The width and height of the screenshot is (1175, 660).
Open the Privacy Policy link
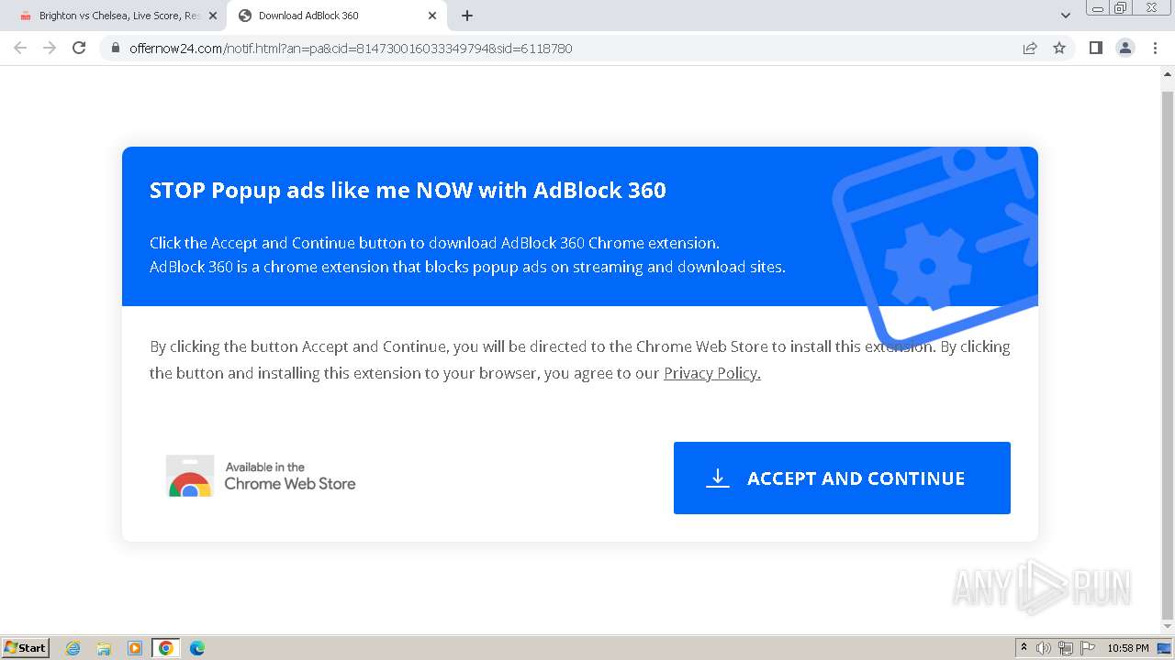(712, 373)
